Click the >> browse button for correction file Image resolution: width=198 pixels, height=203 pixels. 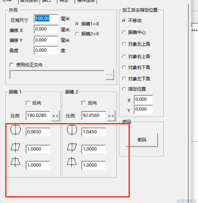(110, 75)
